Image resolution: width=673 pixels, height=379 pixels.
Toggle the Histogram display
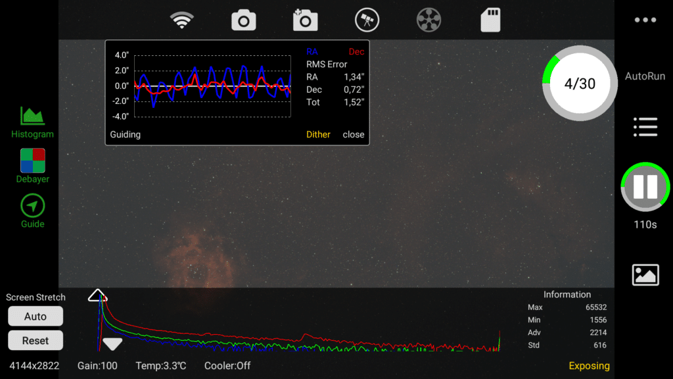tap(33, 122)
